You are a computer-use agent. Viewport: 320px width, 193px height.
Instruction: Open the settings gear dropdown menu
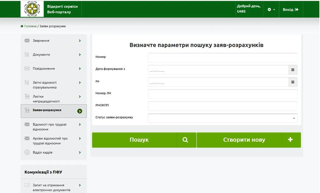pyautogui.click(x=271, y=9)
